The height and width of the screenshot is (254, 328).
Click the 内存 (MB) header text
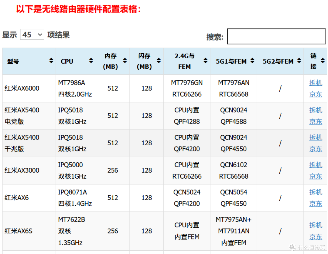point(111,61)
